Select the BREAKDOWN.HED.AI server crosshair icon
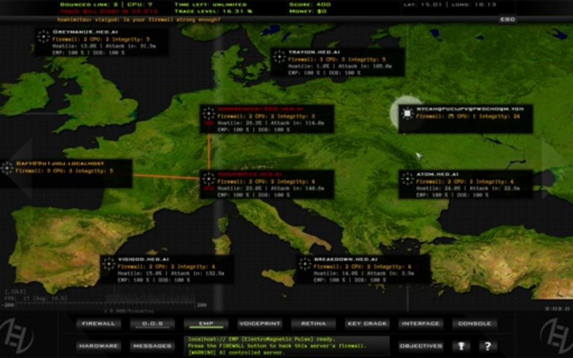Viewport: 573px width, 358px height. pyautogui.click(x=305, y=264)
